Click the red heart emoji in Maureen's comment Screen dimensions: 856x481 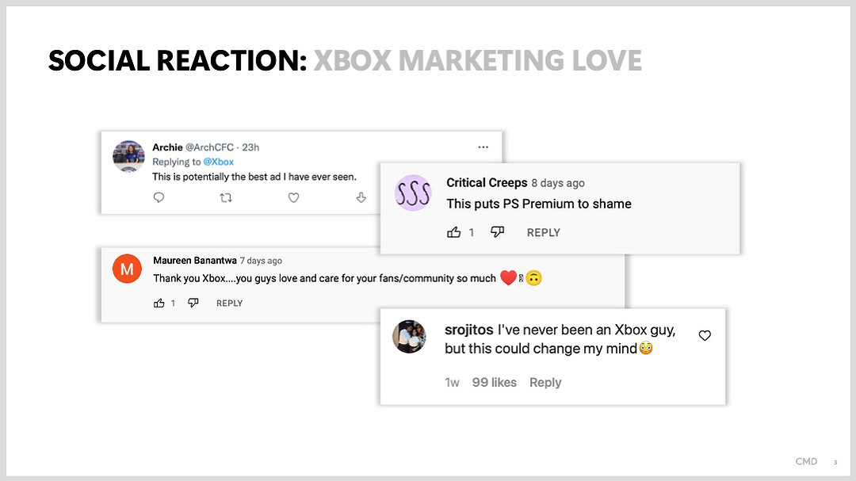click(508, 278)
